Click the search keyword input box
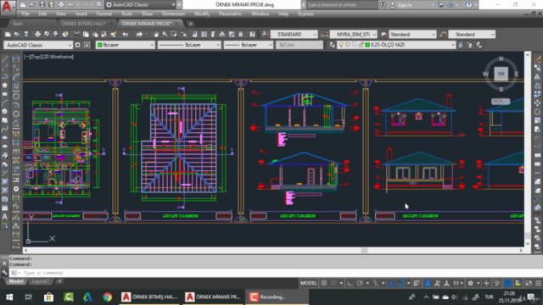 (341, 5)
